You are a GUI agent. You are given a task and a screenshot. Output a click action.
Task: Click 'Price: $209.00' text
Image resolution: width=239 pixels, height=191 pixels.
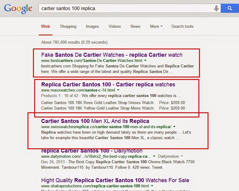pyautogui.click(x=172, y=103)
